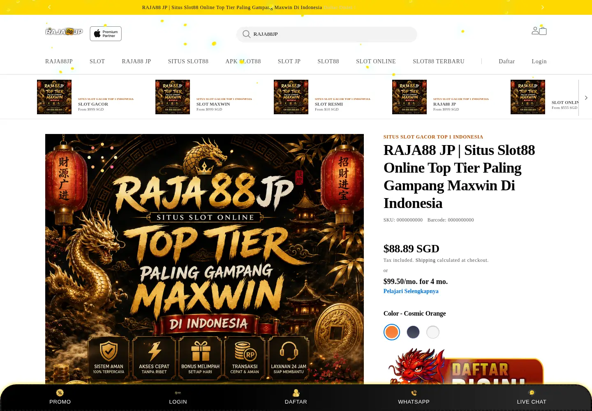Click the search magnifier icon
Viewport: 592px width, 411px height.
pyautogui.click(x=246, y=34)
